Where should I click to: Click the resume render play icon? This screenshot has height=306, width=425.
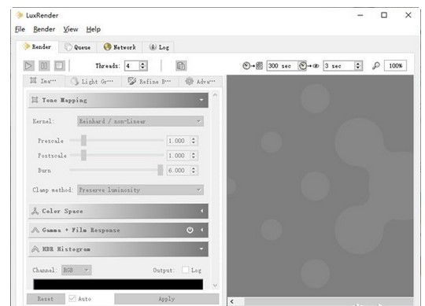pyautogui.click(x=29, y=66)
